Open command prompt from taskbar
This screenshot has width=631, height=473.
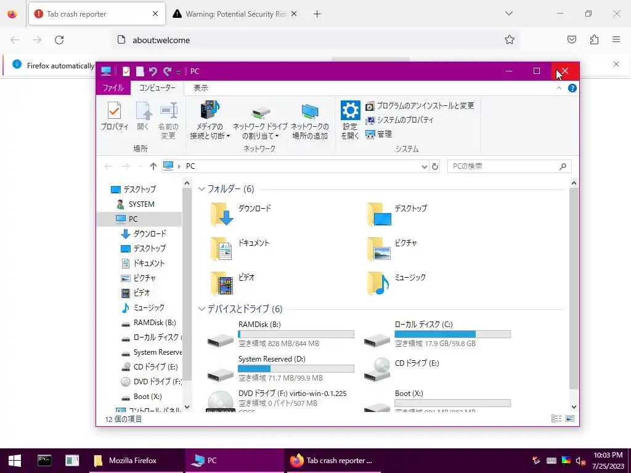point(44,461)
